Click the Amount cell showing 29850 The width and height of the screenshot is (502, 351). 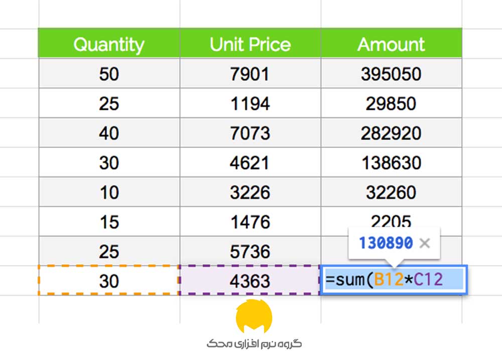pyautogui.click(x=391, y=104)
